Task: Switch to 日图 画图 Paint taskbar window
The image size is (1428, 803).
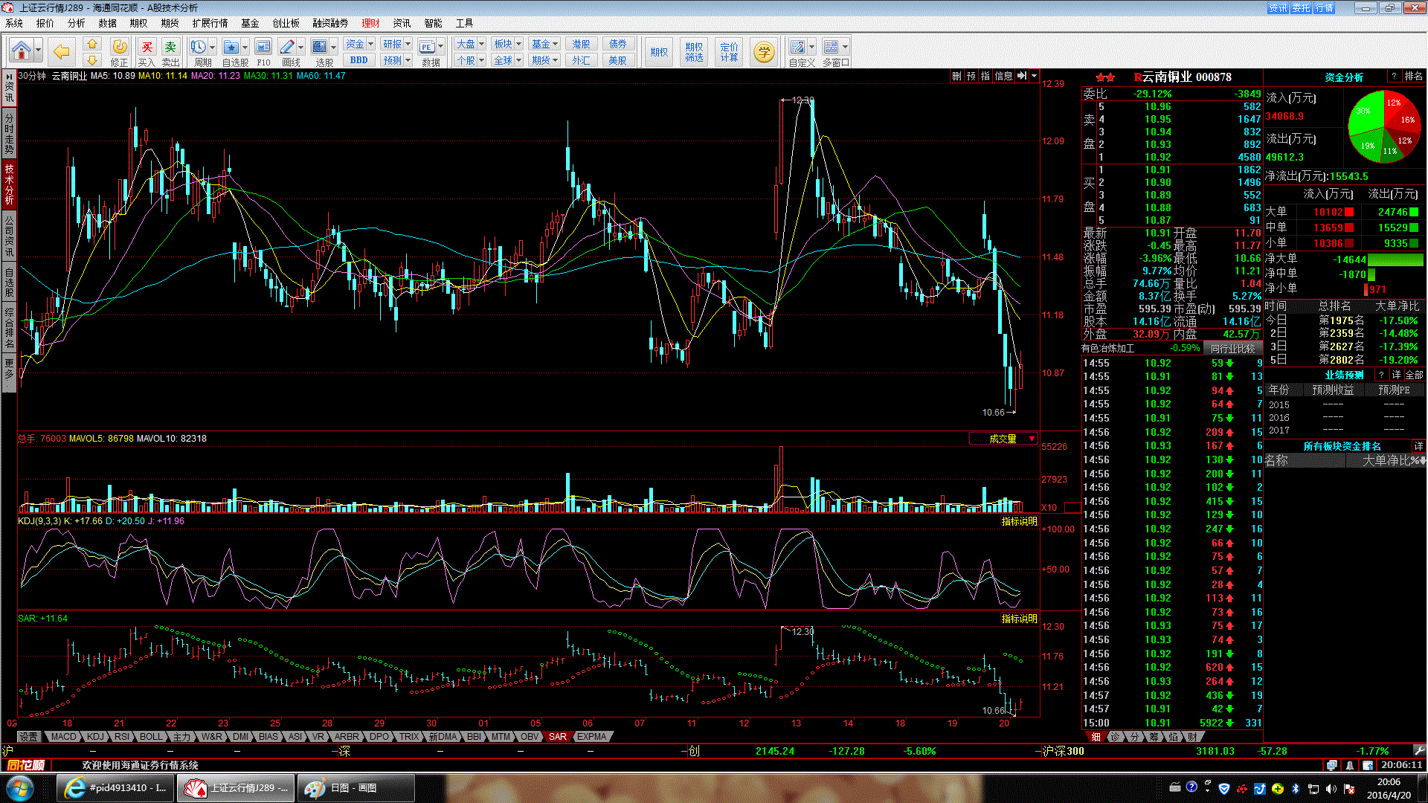Action: 356,788
